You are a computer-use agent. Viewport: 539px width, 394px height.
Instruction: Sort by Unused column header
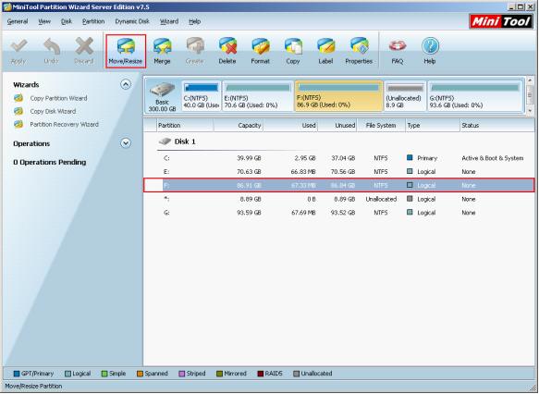[337, 126]
